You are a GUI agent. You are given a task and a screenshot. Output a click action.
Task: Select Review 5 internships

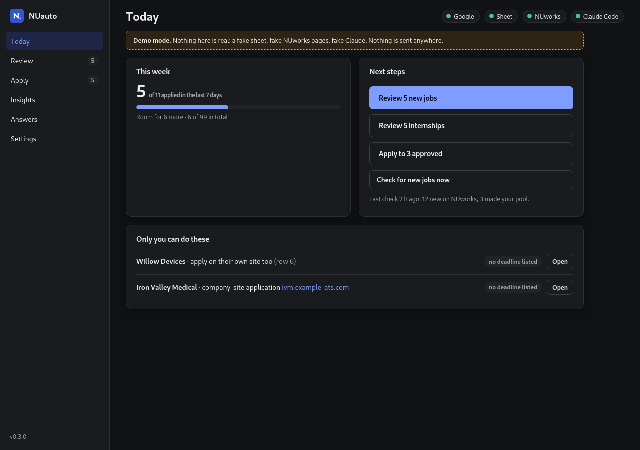(x=471, y=126)
